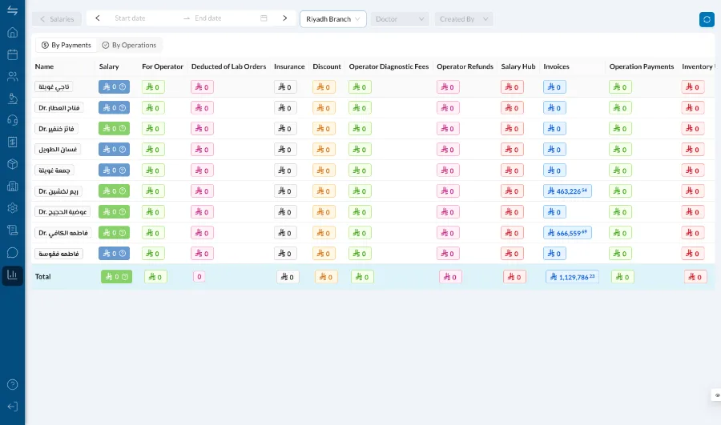Click the info icon in ناجي غويلة salary badge
This screenshot has height=425, width=721.
123,86
